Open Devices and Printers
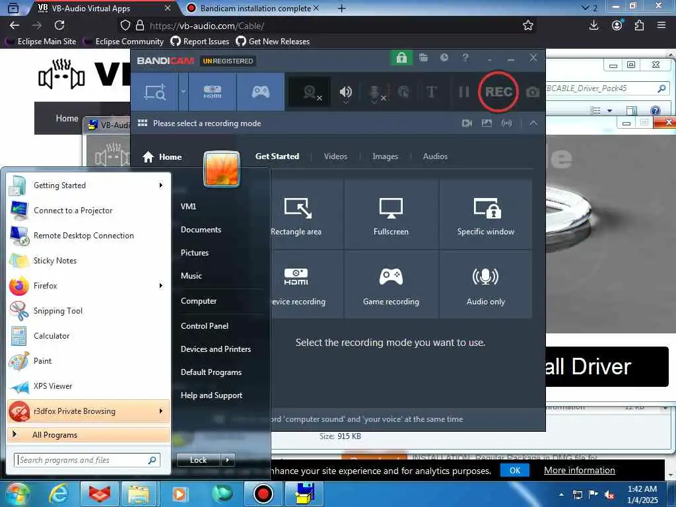Viewport: 676px width, 507px height. click(x=216, y=349)
